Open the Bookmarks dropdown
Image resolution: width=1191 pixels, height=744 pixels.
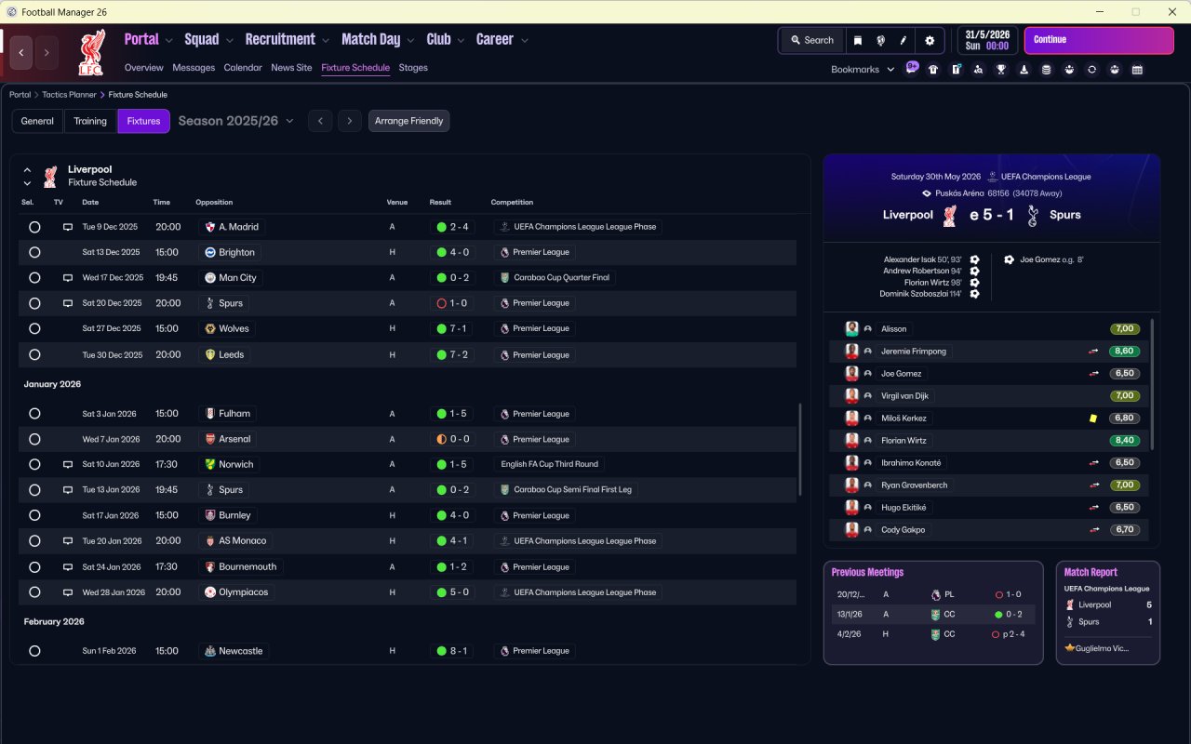click(x=863, y=70)
